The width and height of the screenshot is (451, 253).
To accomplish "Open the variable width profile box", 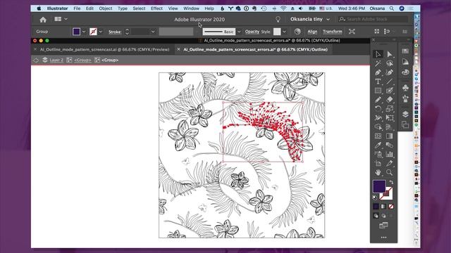I will 176,32.
